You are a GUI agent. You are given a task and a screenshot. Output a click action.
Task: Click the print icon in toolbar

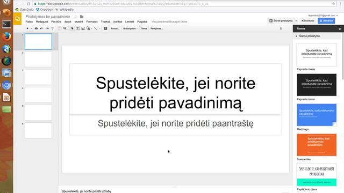[x=36, y=28]
